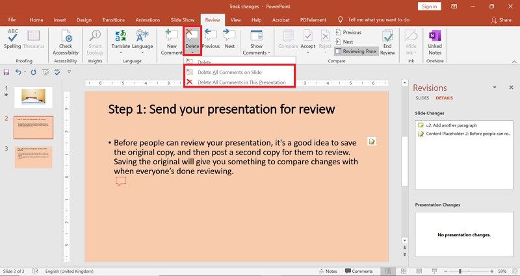
Task: Open the Undo history dropdown arrow
Action: [x=25, y=72]
